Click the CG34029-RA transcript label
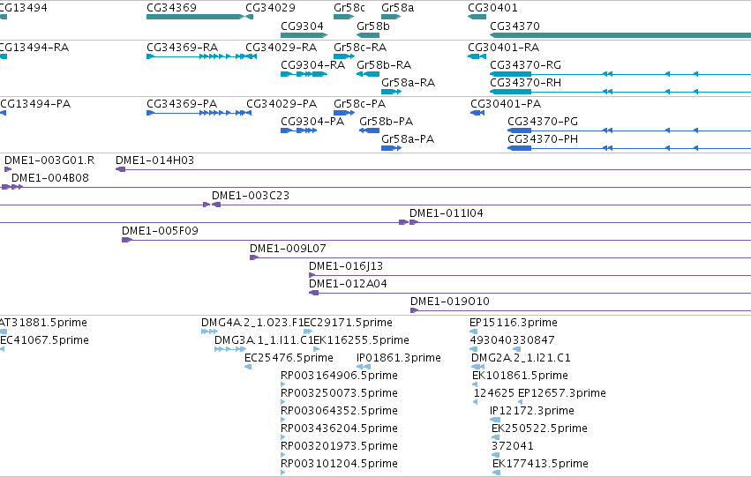The width and height of the screenshot is (751, 477). (x=282, y=48)
